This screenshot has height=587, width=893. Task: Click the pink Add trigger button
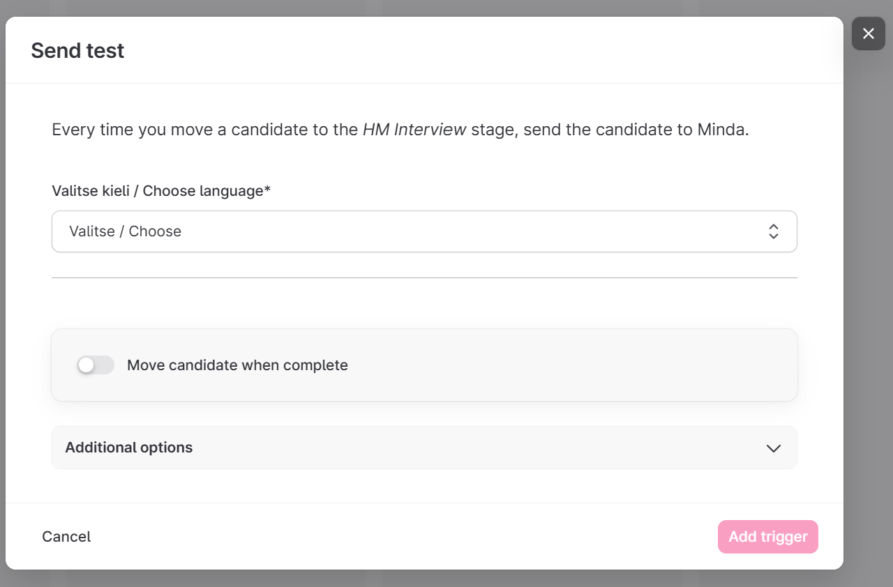(767, 537)
